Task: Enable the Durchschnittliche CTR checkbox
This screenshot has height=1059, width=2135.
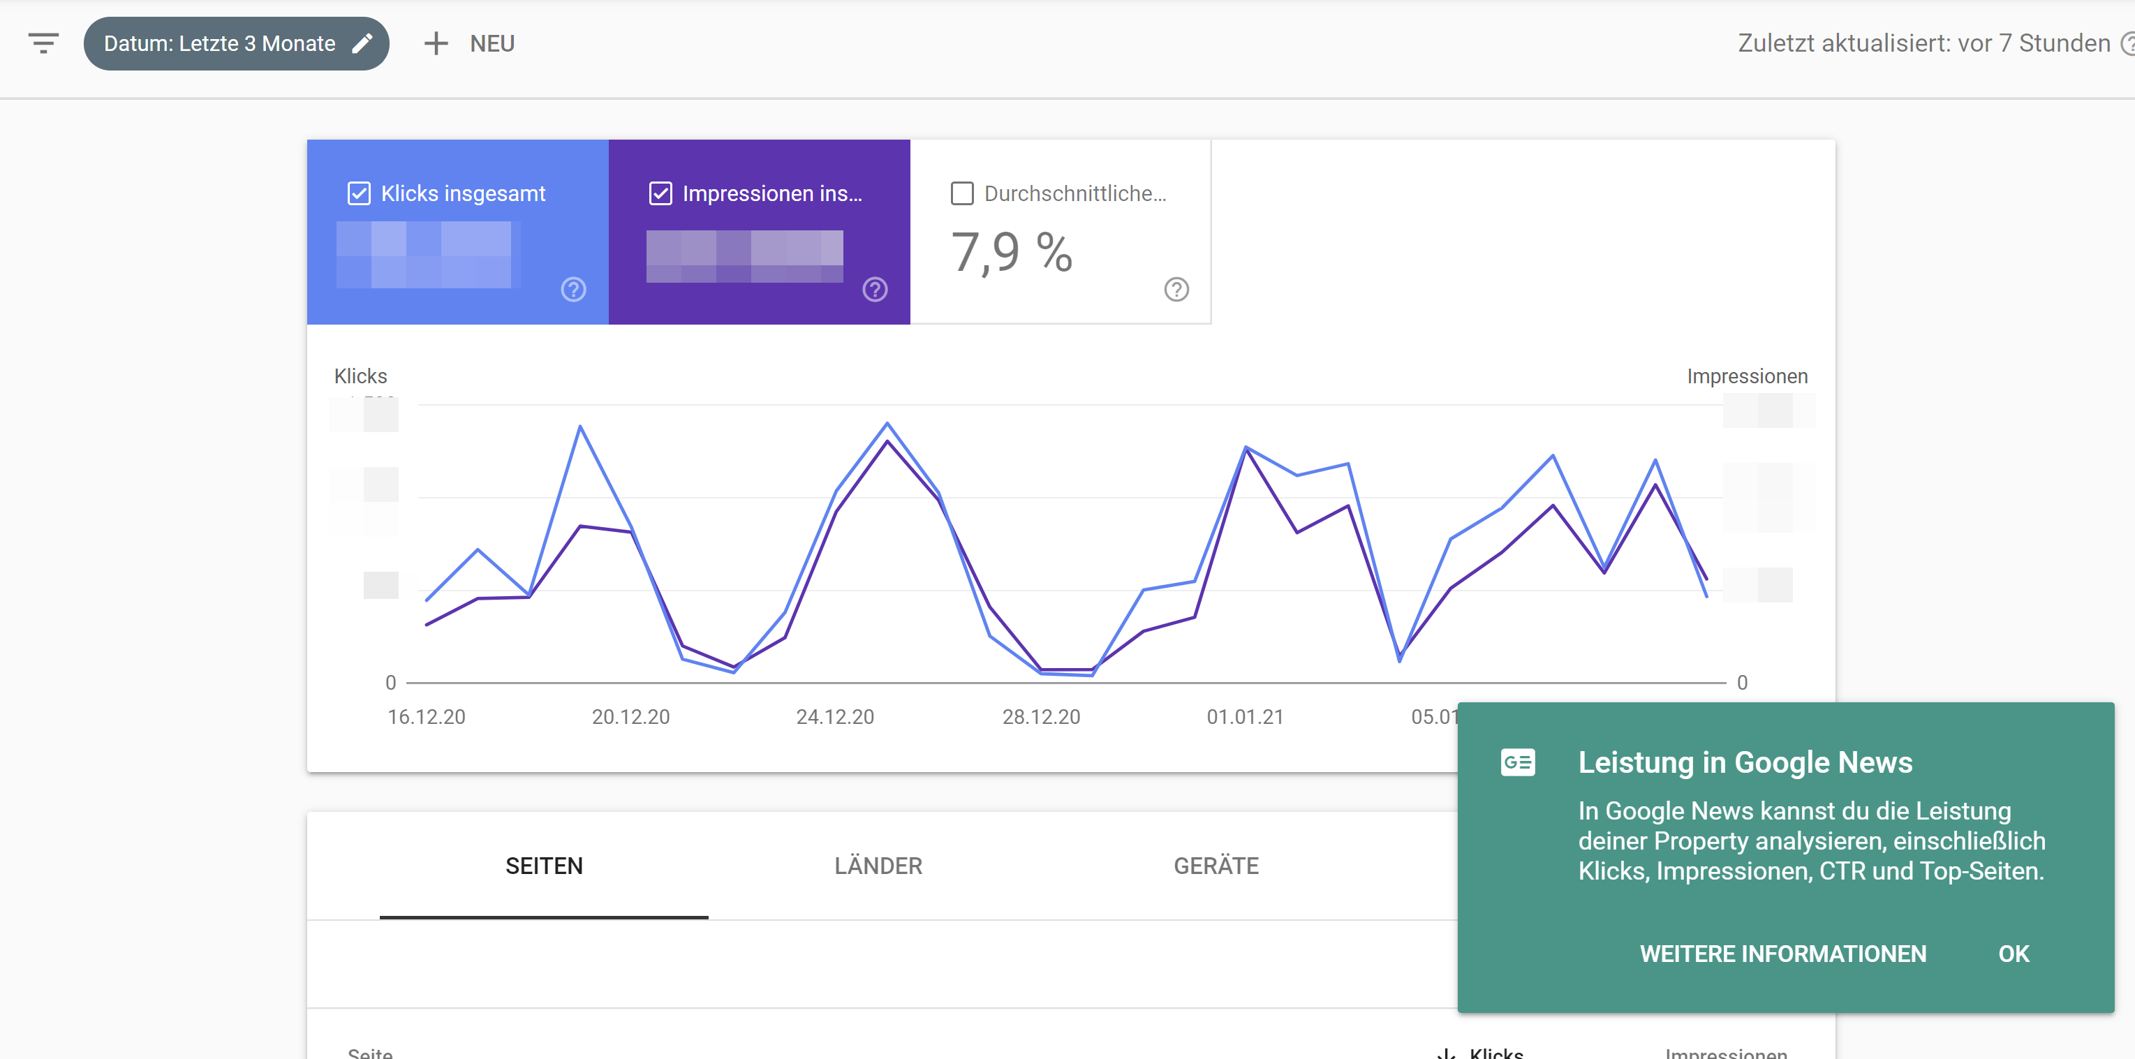Action: tap(961, 193)
